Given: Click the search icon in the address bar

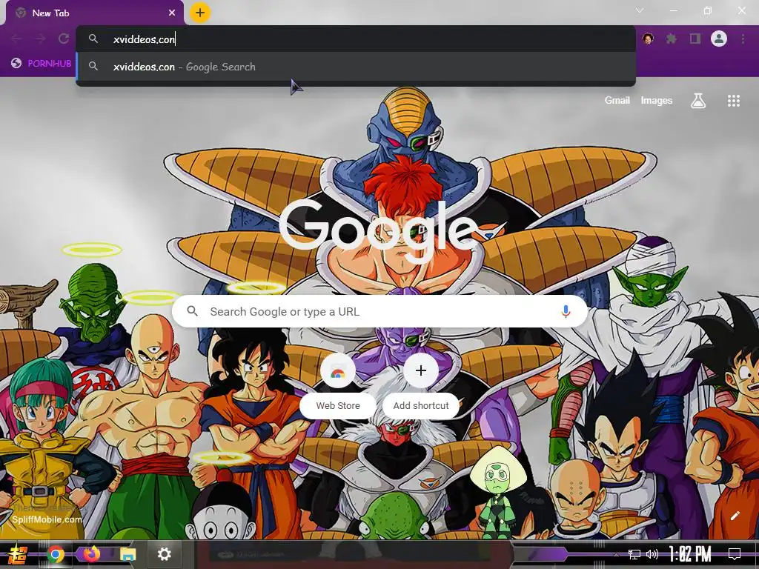Looking at the screenshot, I should click(x=93, y=39).
